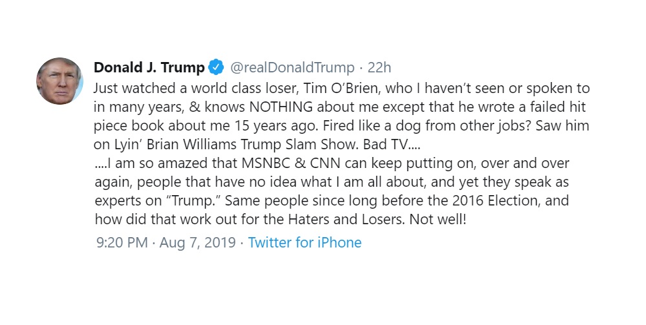
Task: Click the 22h relative timestamp
Action: pyautogui.click(x=379, y=68)
